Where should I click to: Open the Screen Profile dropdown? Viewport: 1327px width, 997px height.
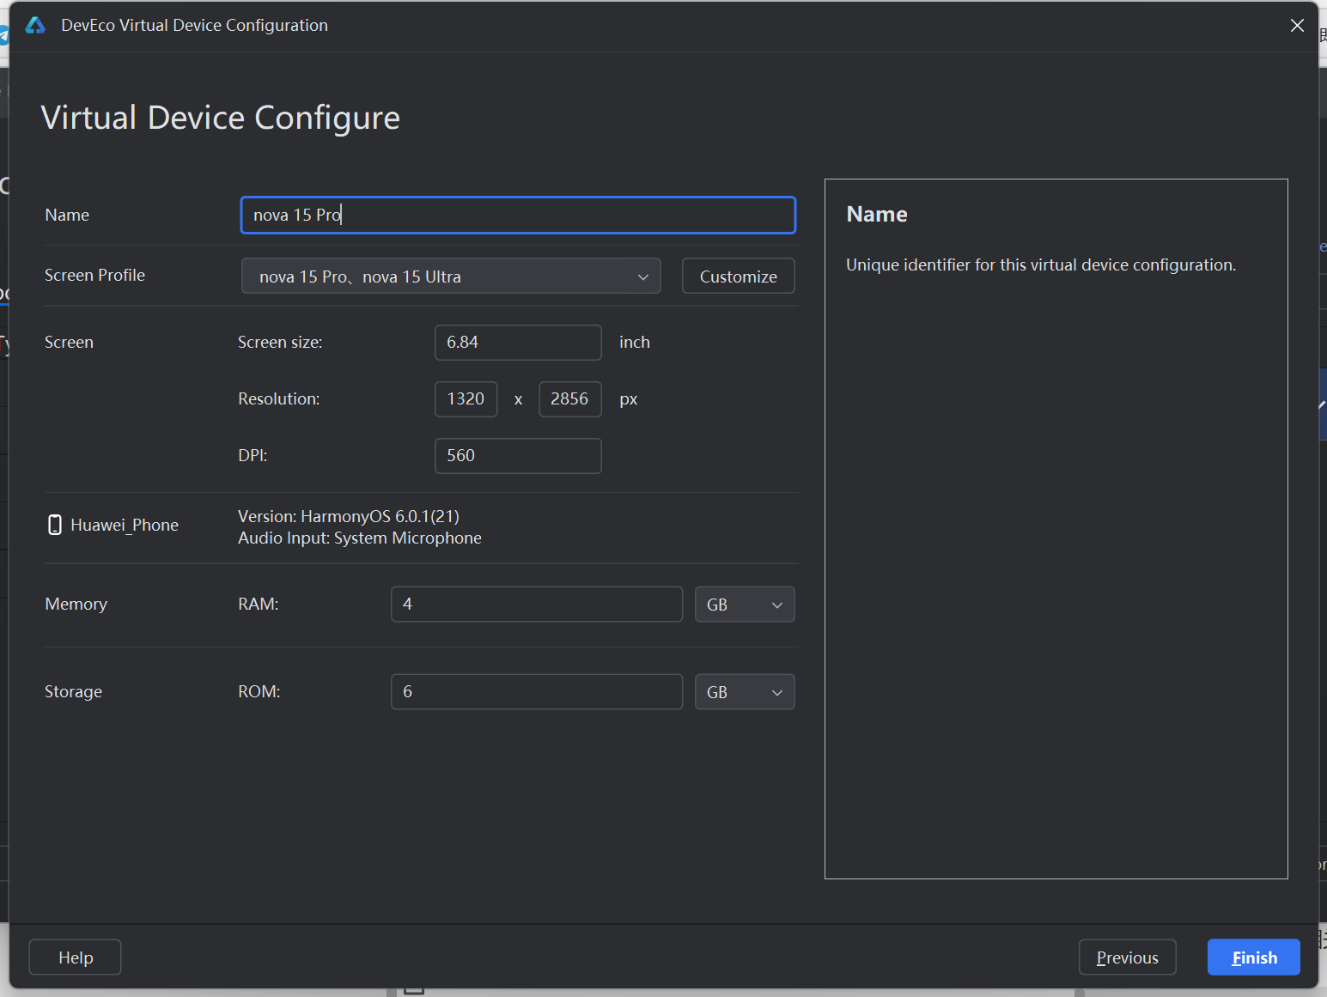coord(451,277)
